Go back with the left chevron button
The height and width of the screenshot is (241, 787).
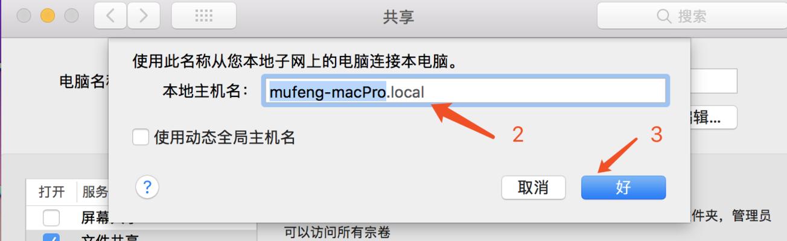[110, 16]
